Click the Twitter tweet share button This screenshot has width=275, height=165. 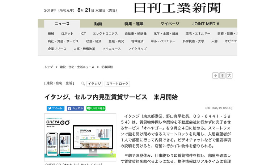(x=55, y=108)
